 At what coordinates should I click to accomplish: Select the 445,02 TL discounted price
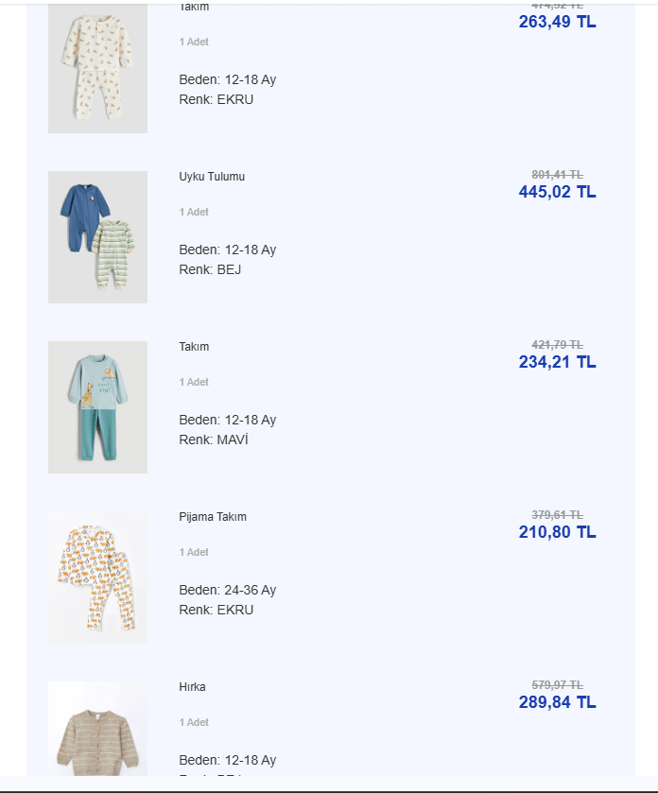[x=557, y=192]
